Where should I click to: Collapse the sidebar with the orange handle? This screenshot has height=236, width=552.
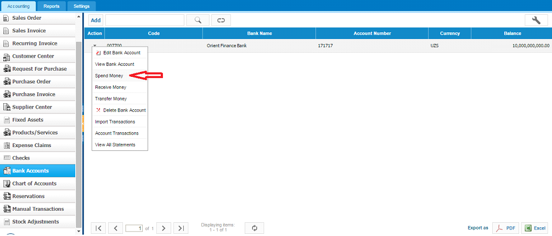point(82,123)
